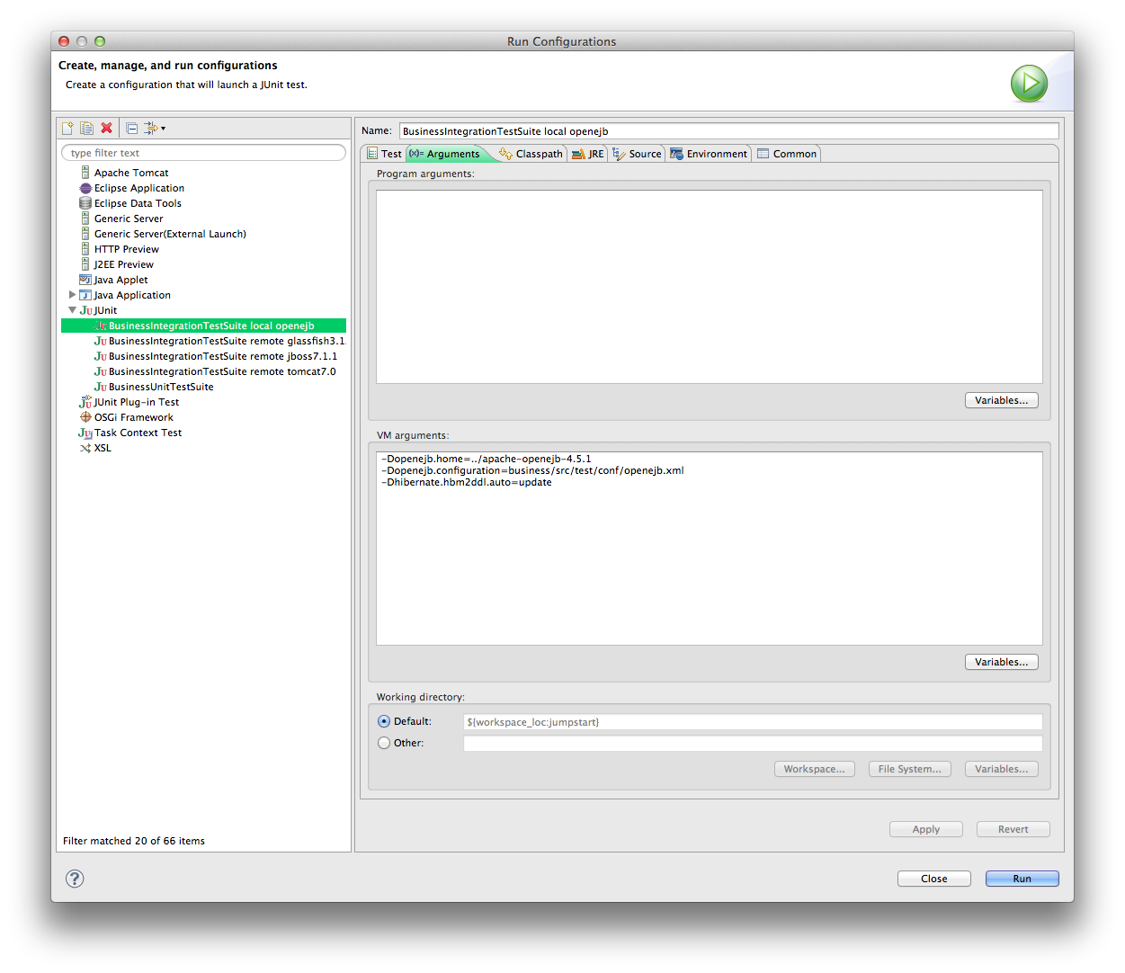Open the Environment tab
The image size is (1125, 973).
tap(709, 154)
